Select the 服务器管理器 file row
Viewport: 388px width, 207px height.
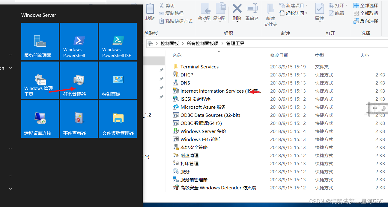(279, 180)
